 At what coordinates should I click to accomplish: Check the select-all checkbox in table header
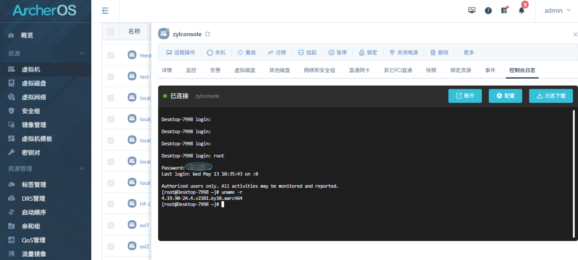(x=111, y=32)
